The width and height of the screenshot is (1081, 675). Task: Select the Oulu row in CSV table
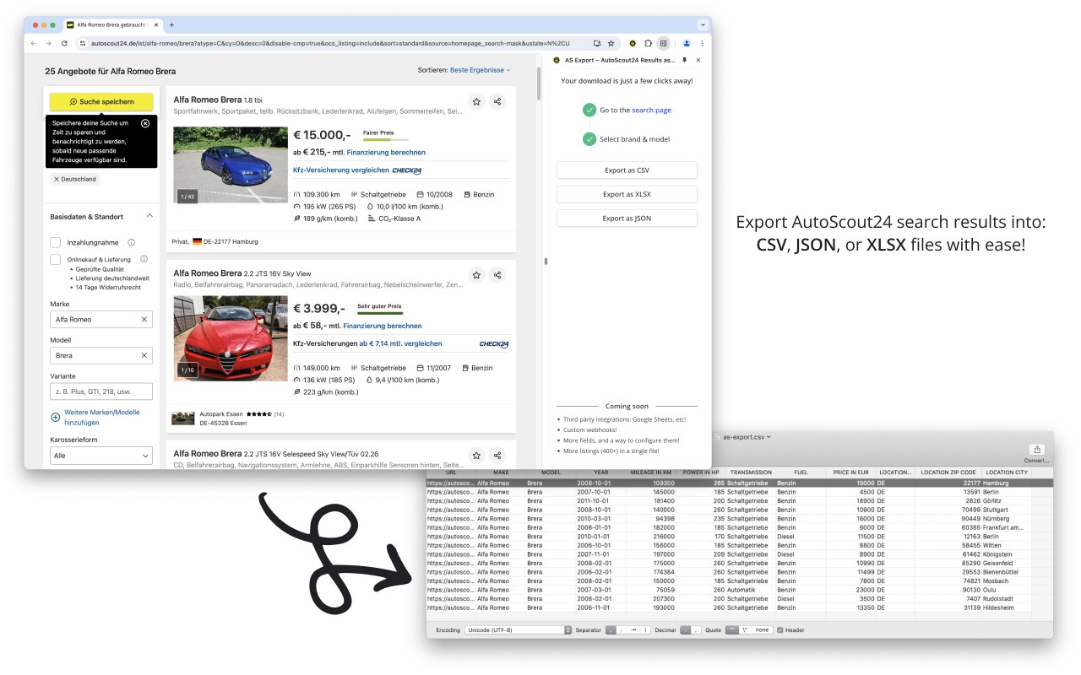pos(739,590)
